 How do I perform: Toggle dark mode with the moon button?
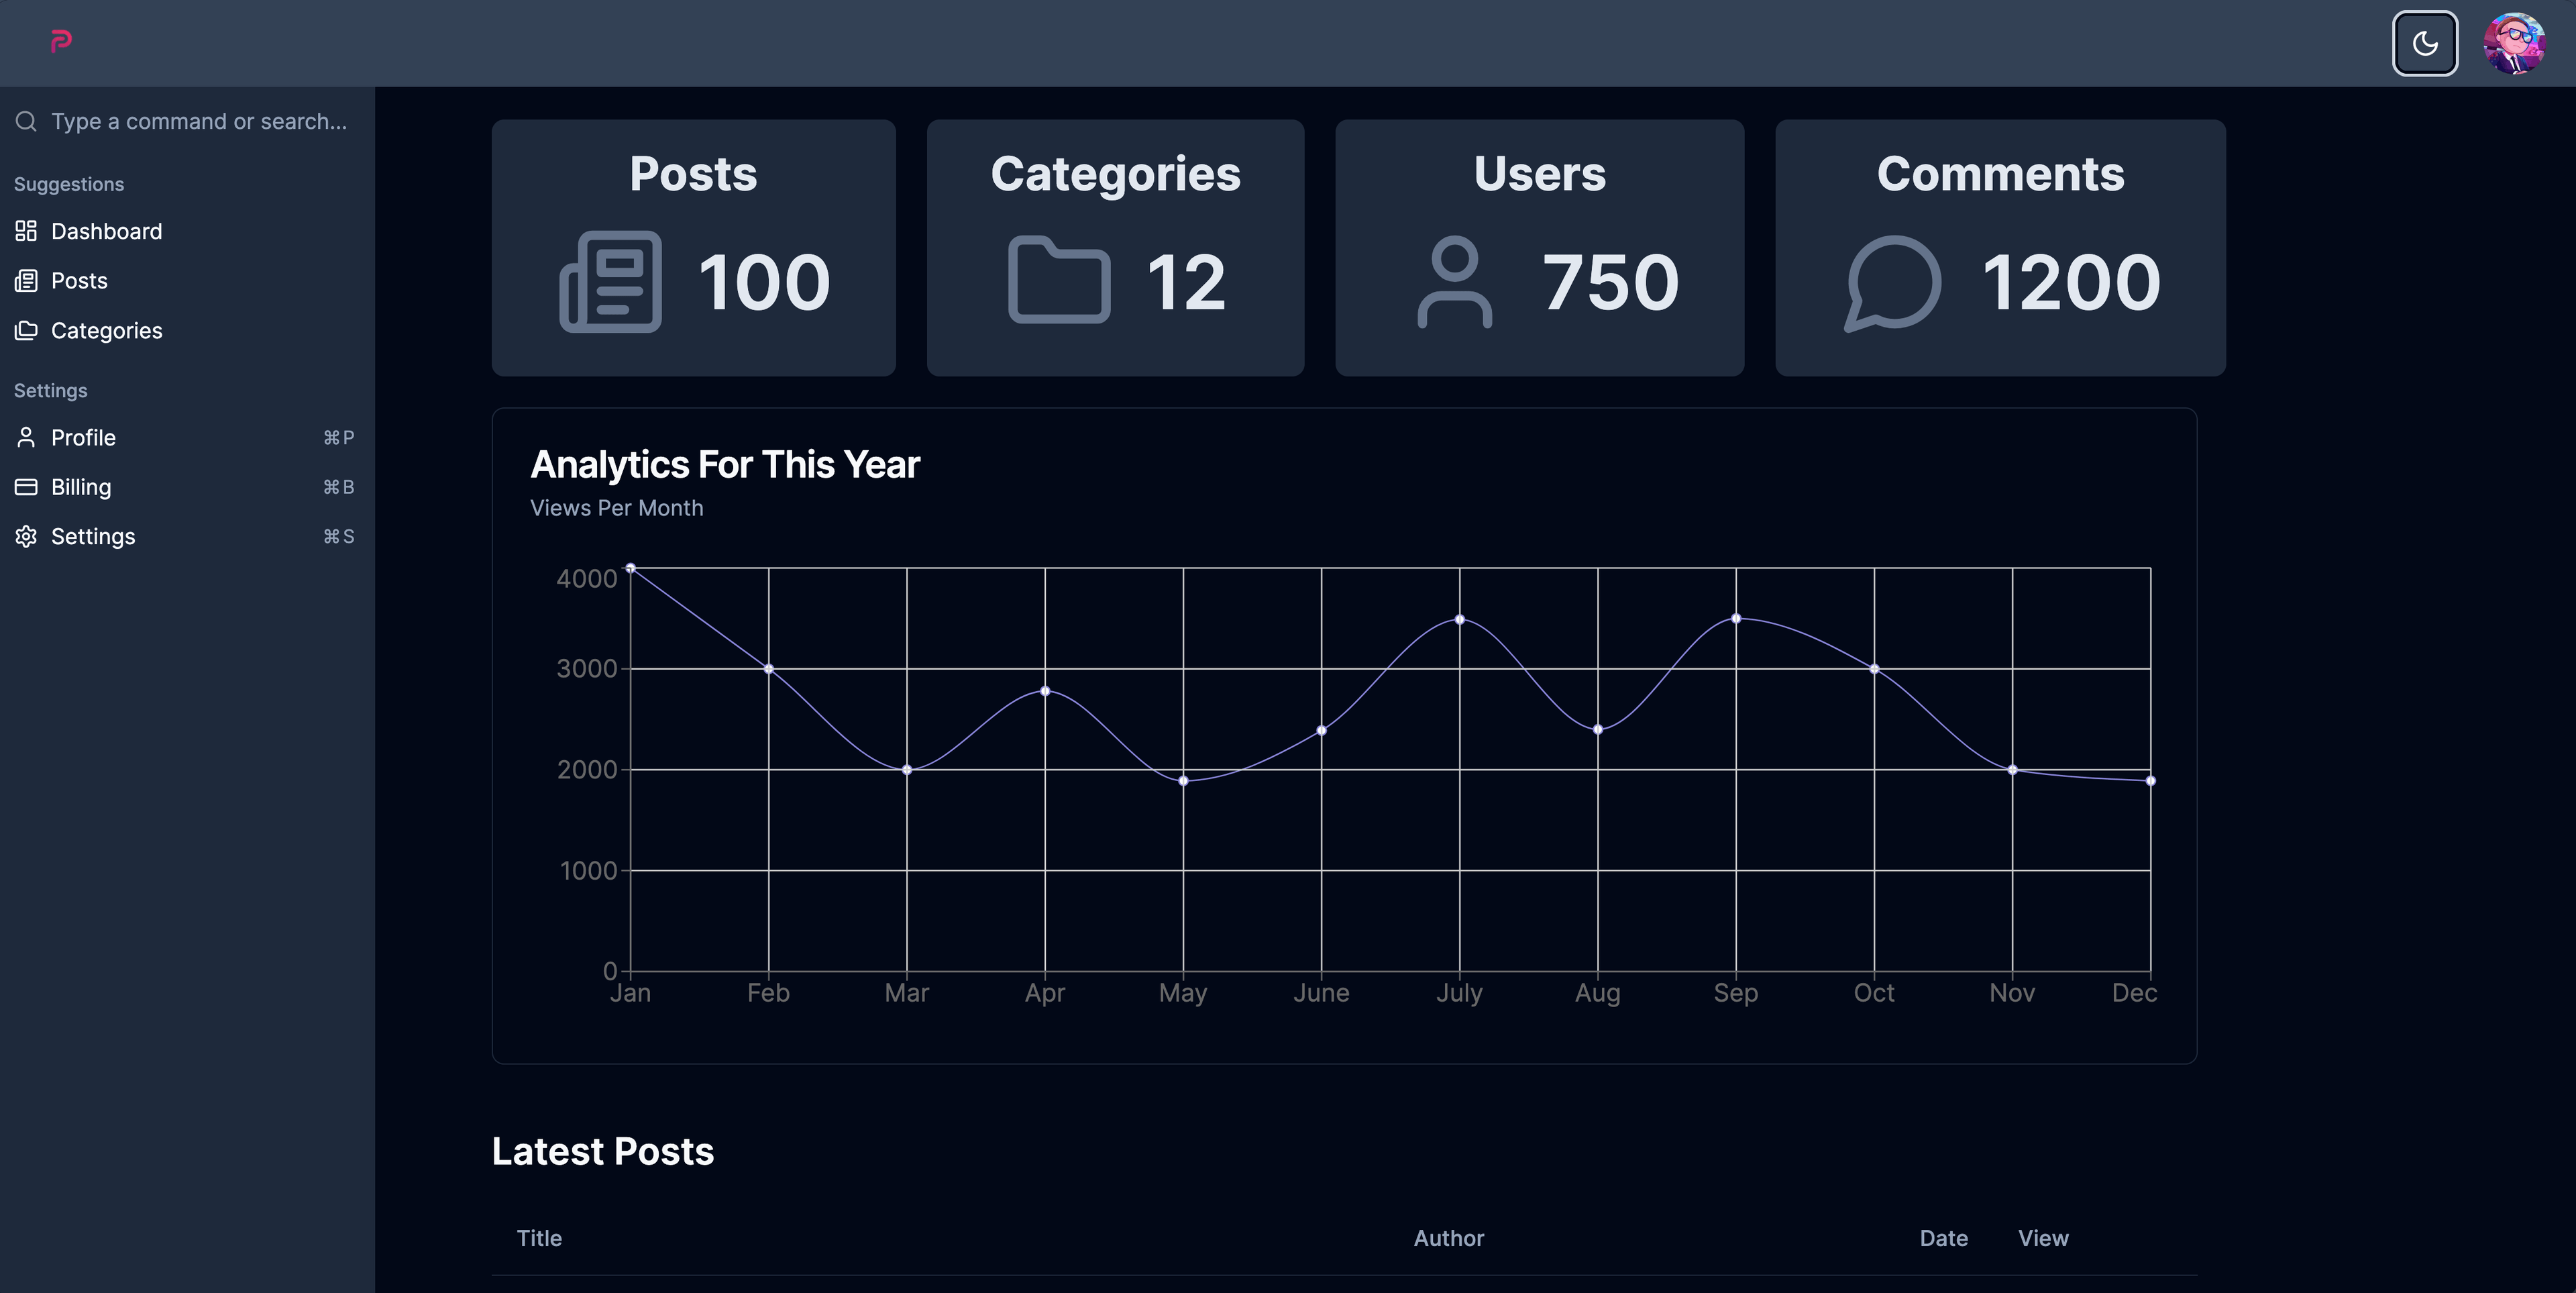[2424, 43]
